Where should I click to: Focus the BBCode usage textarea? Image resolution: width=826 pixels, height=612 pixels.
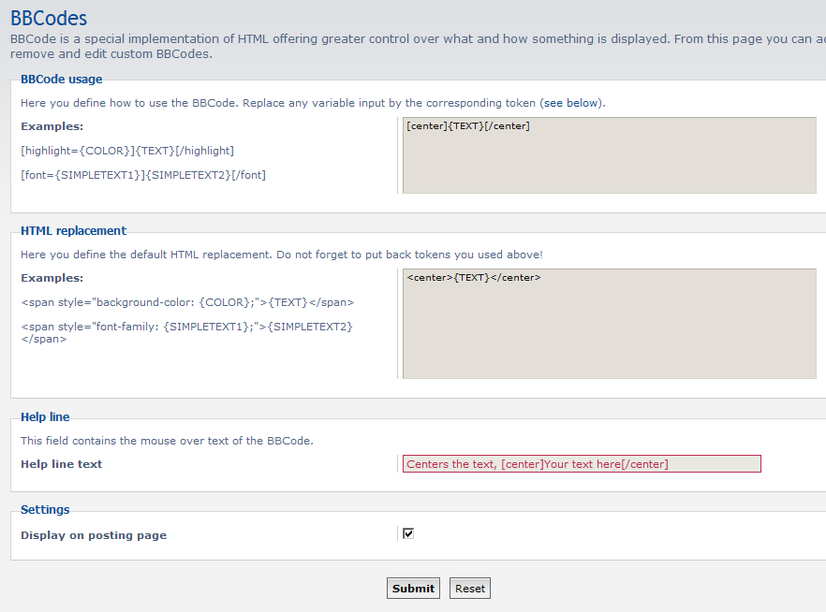[x=610, y=155]
